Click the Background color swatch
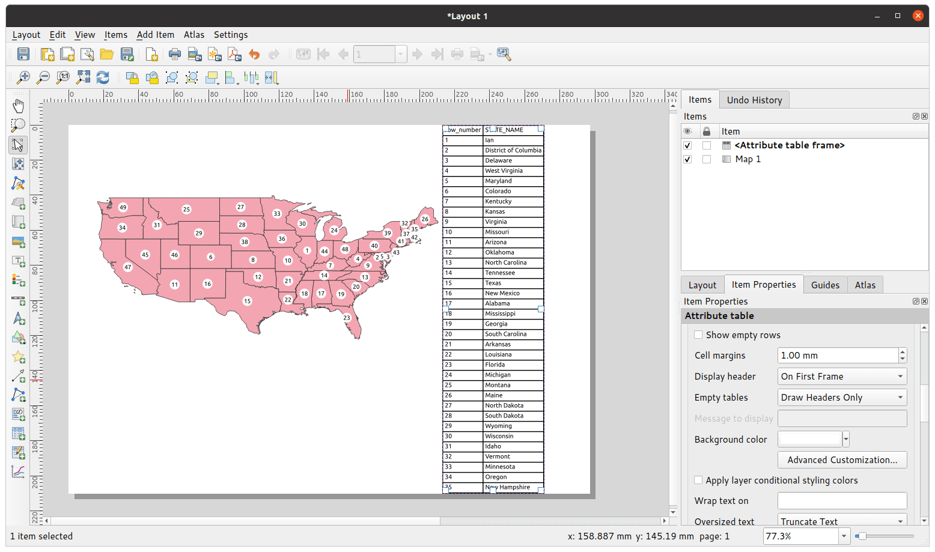Image resolution: width=935 pixels, height=552 pixels. click(810, 440)
